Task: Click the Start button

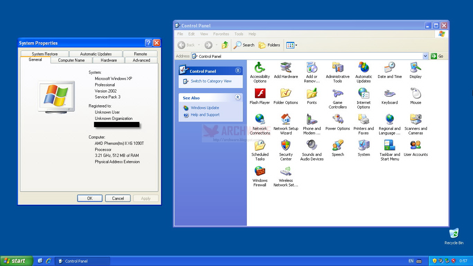Action: (16, 261)
